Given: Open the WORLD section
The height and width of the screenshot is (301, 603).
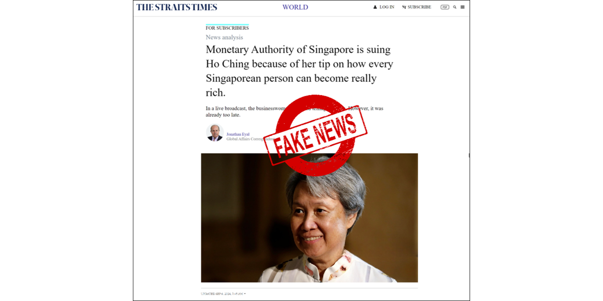Looking at the screenshot, I should click(295, 7).
